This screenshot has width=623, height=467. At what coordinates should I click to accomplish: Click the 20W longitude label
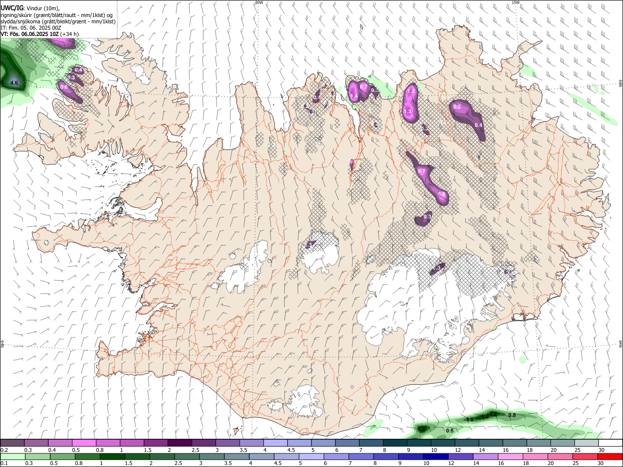(259, 2)
